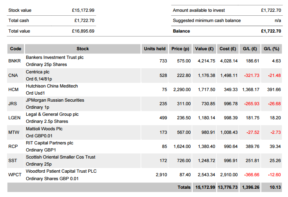This screenshot has width=288, height=197.
Task: Click the RCP price 1,624.00
Action: pyautogui.click(x=182, y=146)
